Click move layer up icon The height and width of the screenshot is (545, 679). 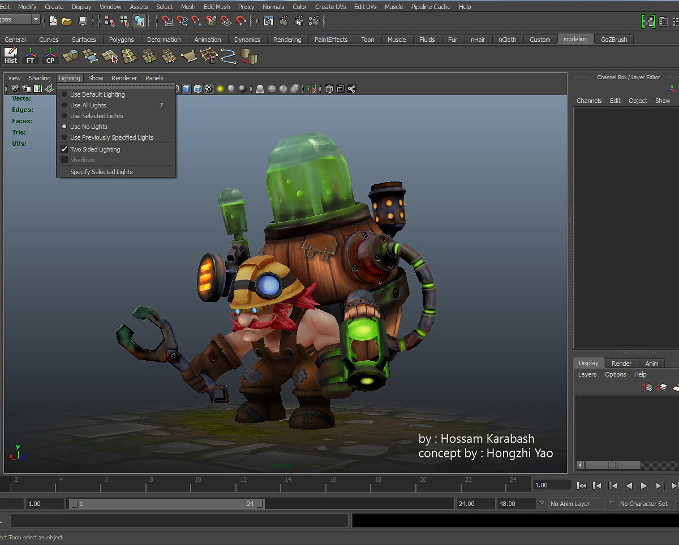click(649, 387)
